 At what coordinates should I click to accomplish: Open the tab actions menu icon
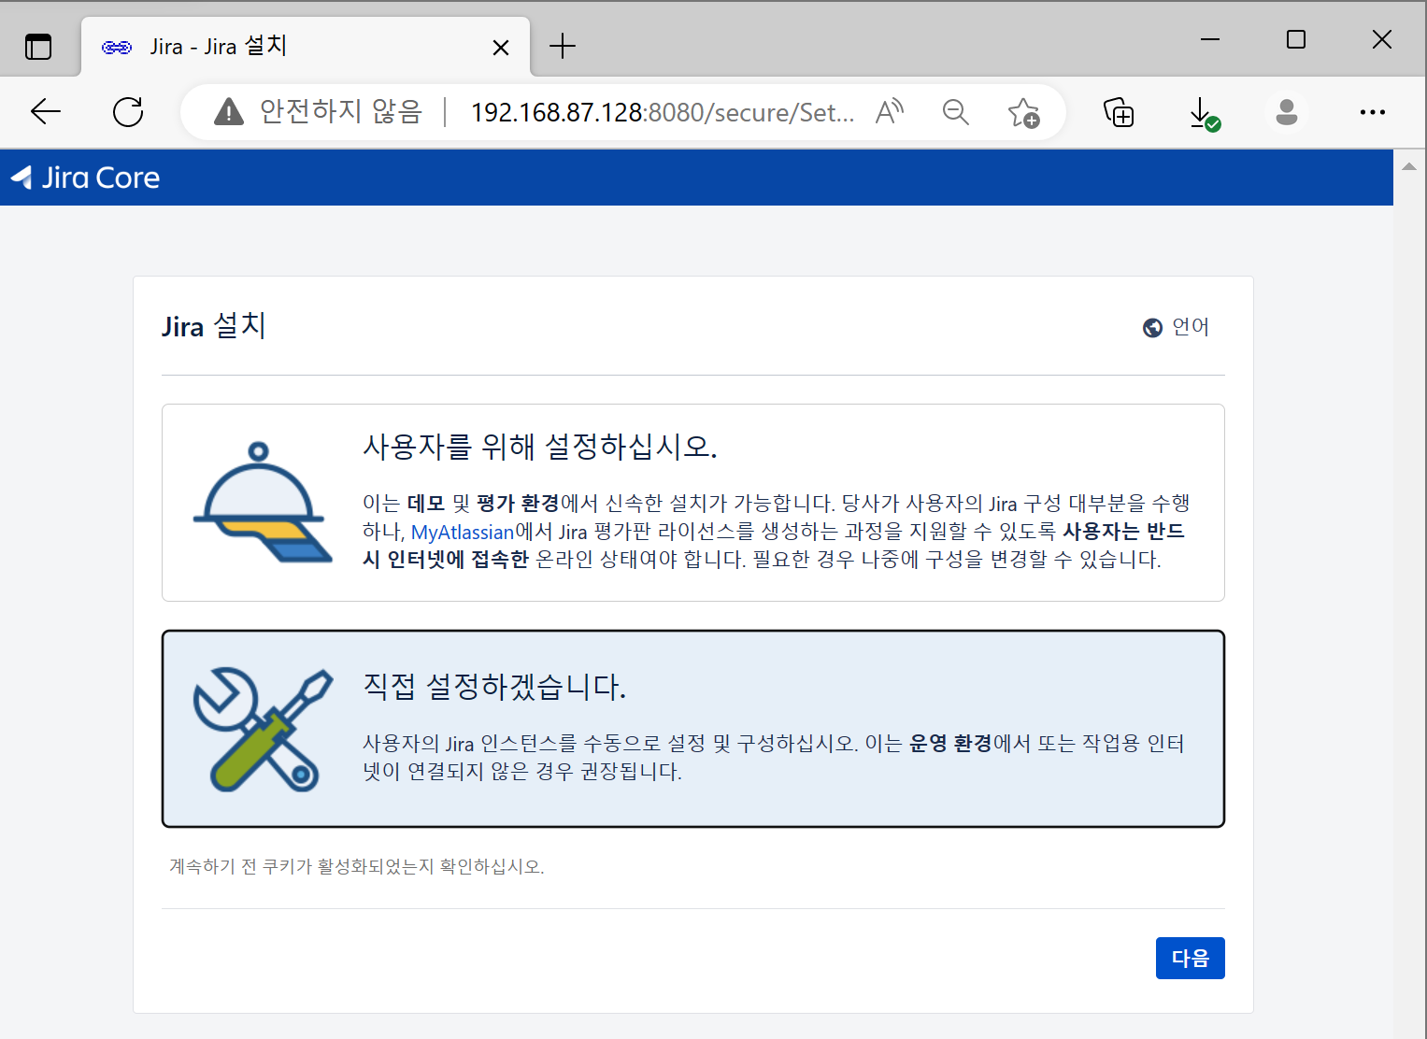38,46
